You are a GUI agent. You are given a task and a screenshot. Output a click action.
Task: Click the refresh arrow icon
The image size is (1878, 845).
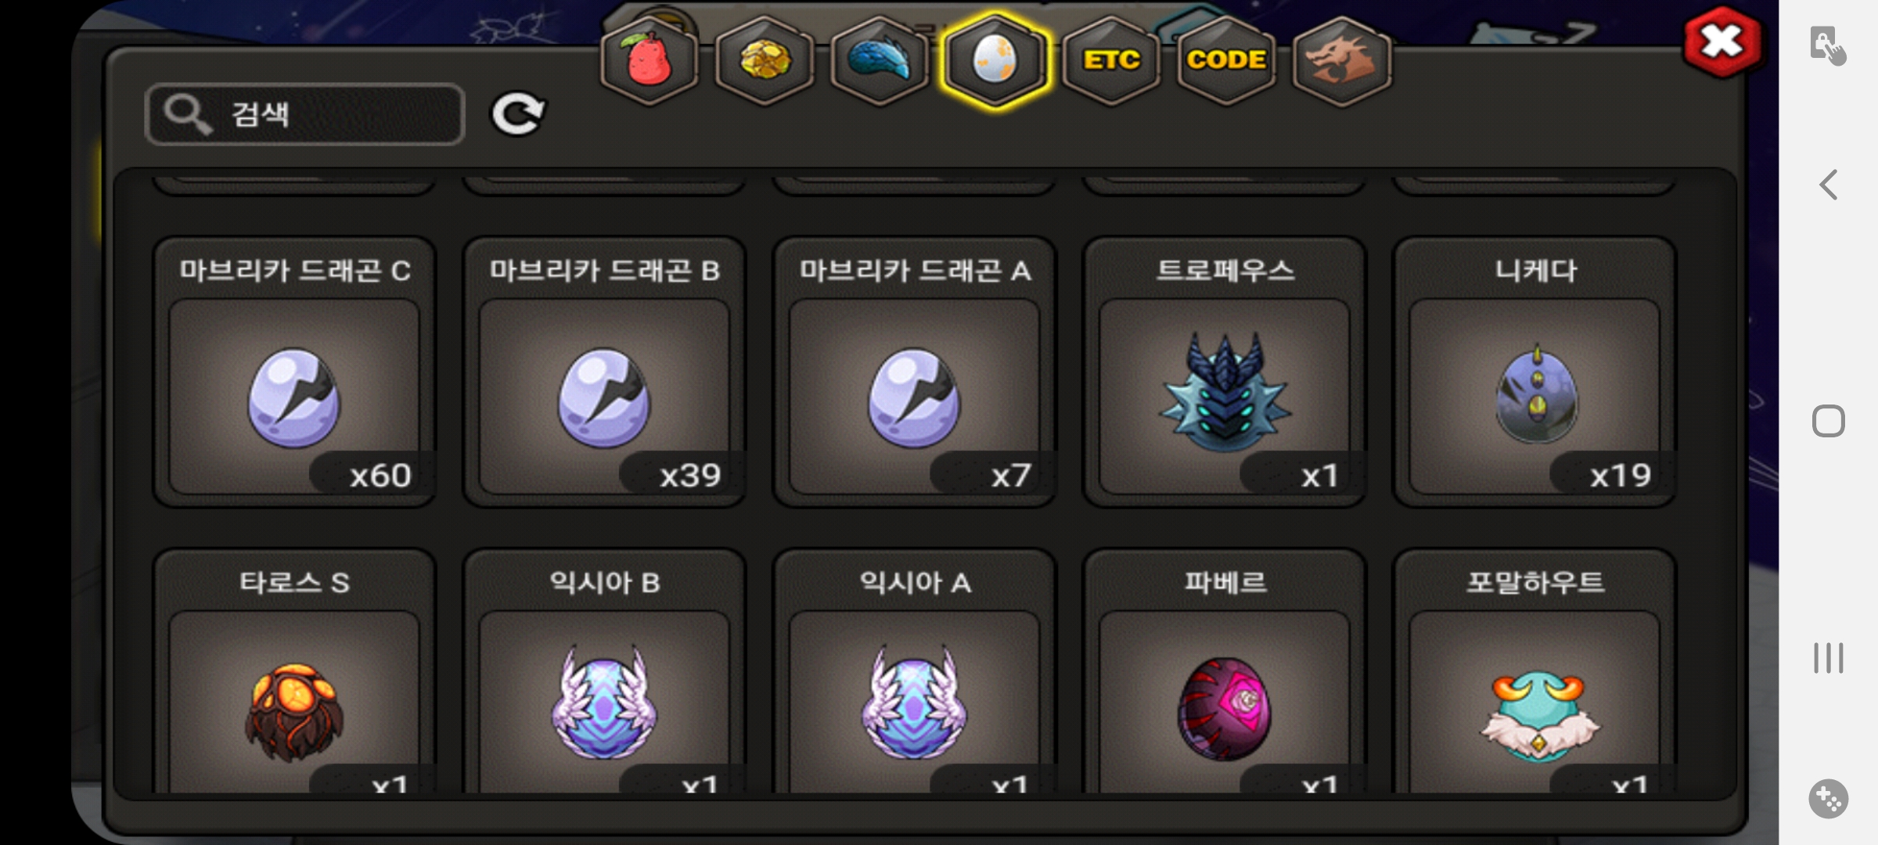point(517,114)
